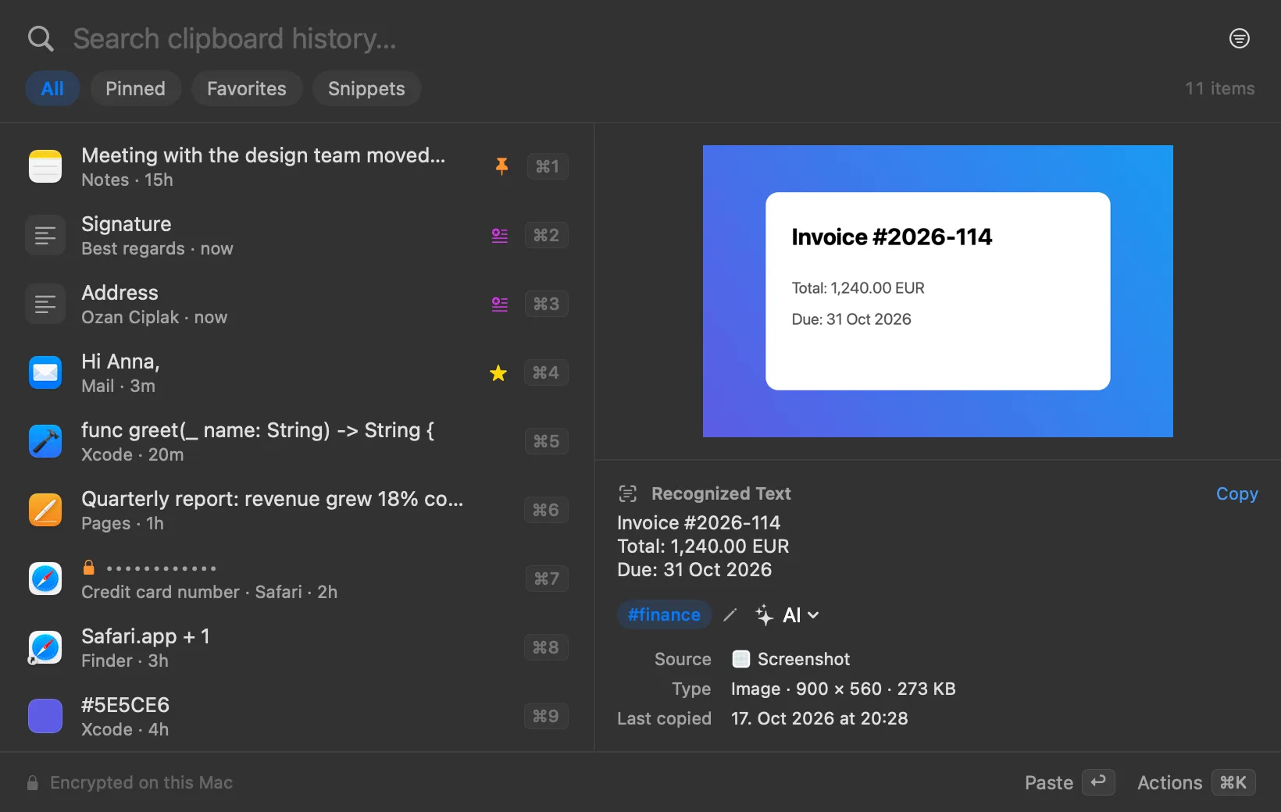Image resolution: width=1281 pixels, height=812 pixels.
Task: Focus the Search clipboard history field
Action: point(640,38)
